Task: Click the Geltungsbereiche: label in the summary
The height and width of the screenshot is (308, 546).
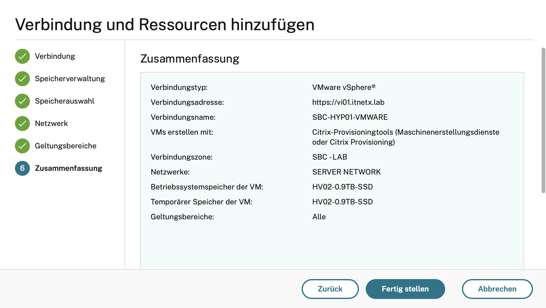Action: click(x=182, y=217)
